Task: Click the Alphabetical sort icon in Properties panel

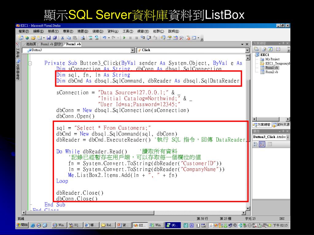Action: (262, 144)
